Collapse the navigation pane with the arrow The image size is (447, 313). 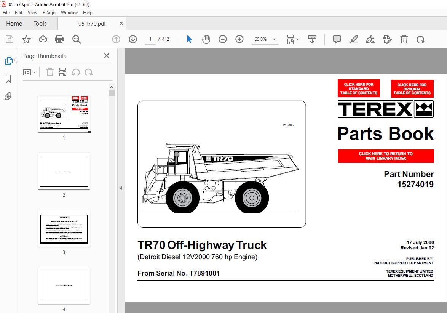[121, 188]
